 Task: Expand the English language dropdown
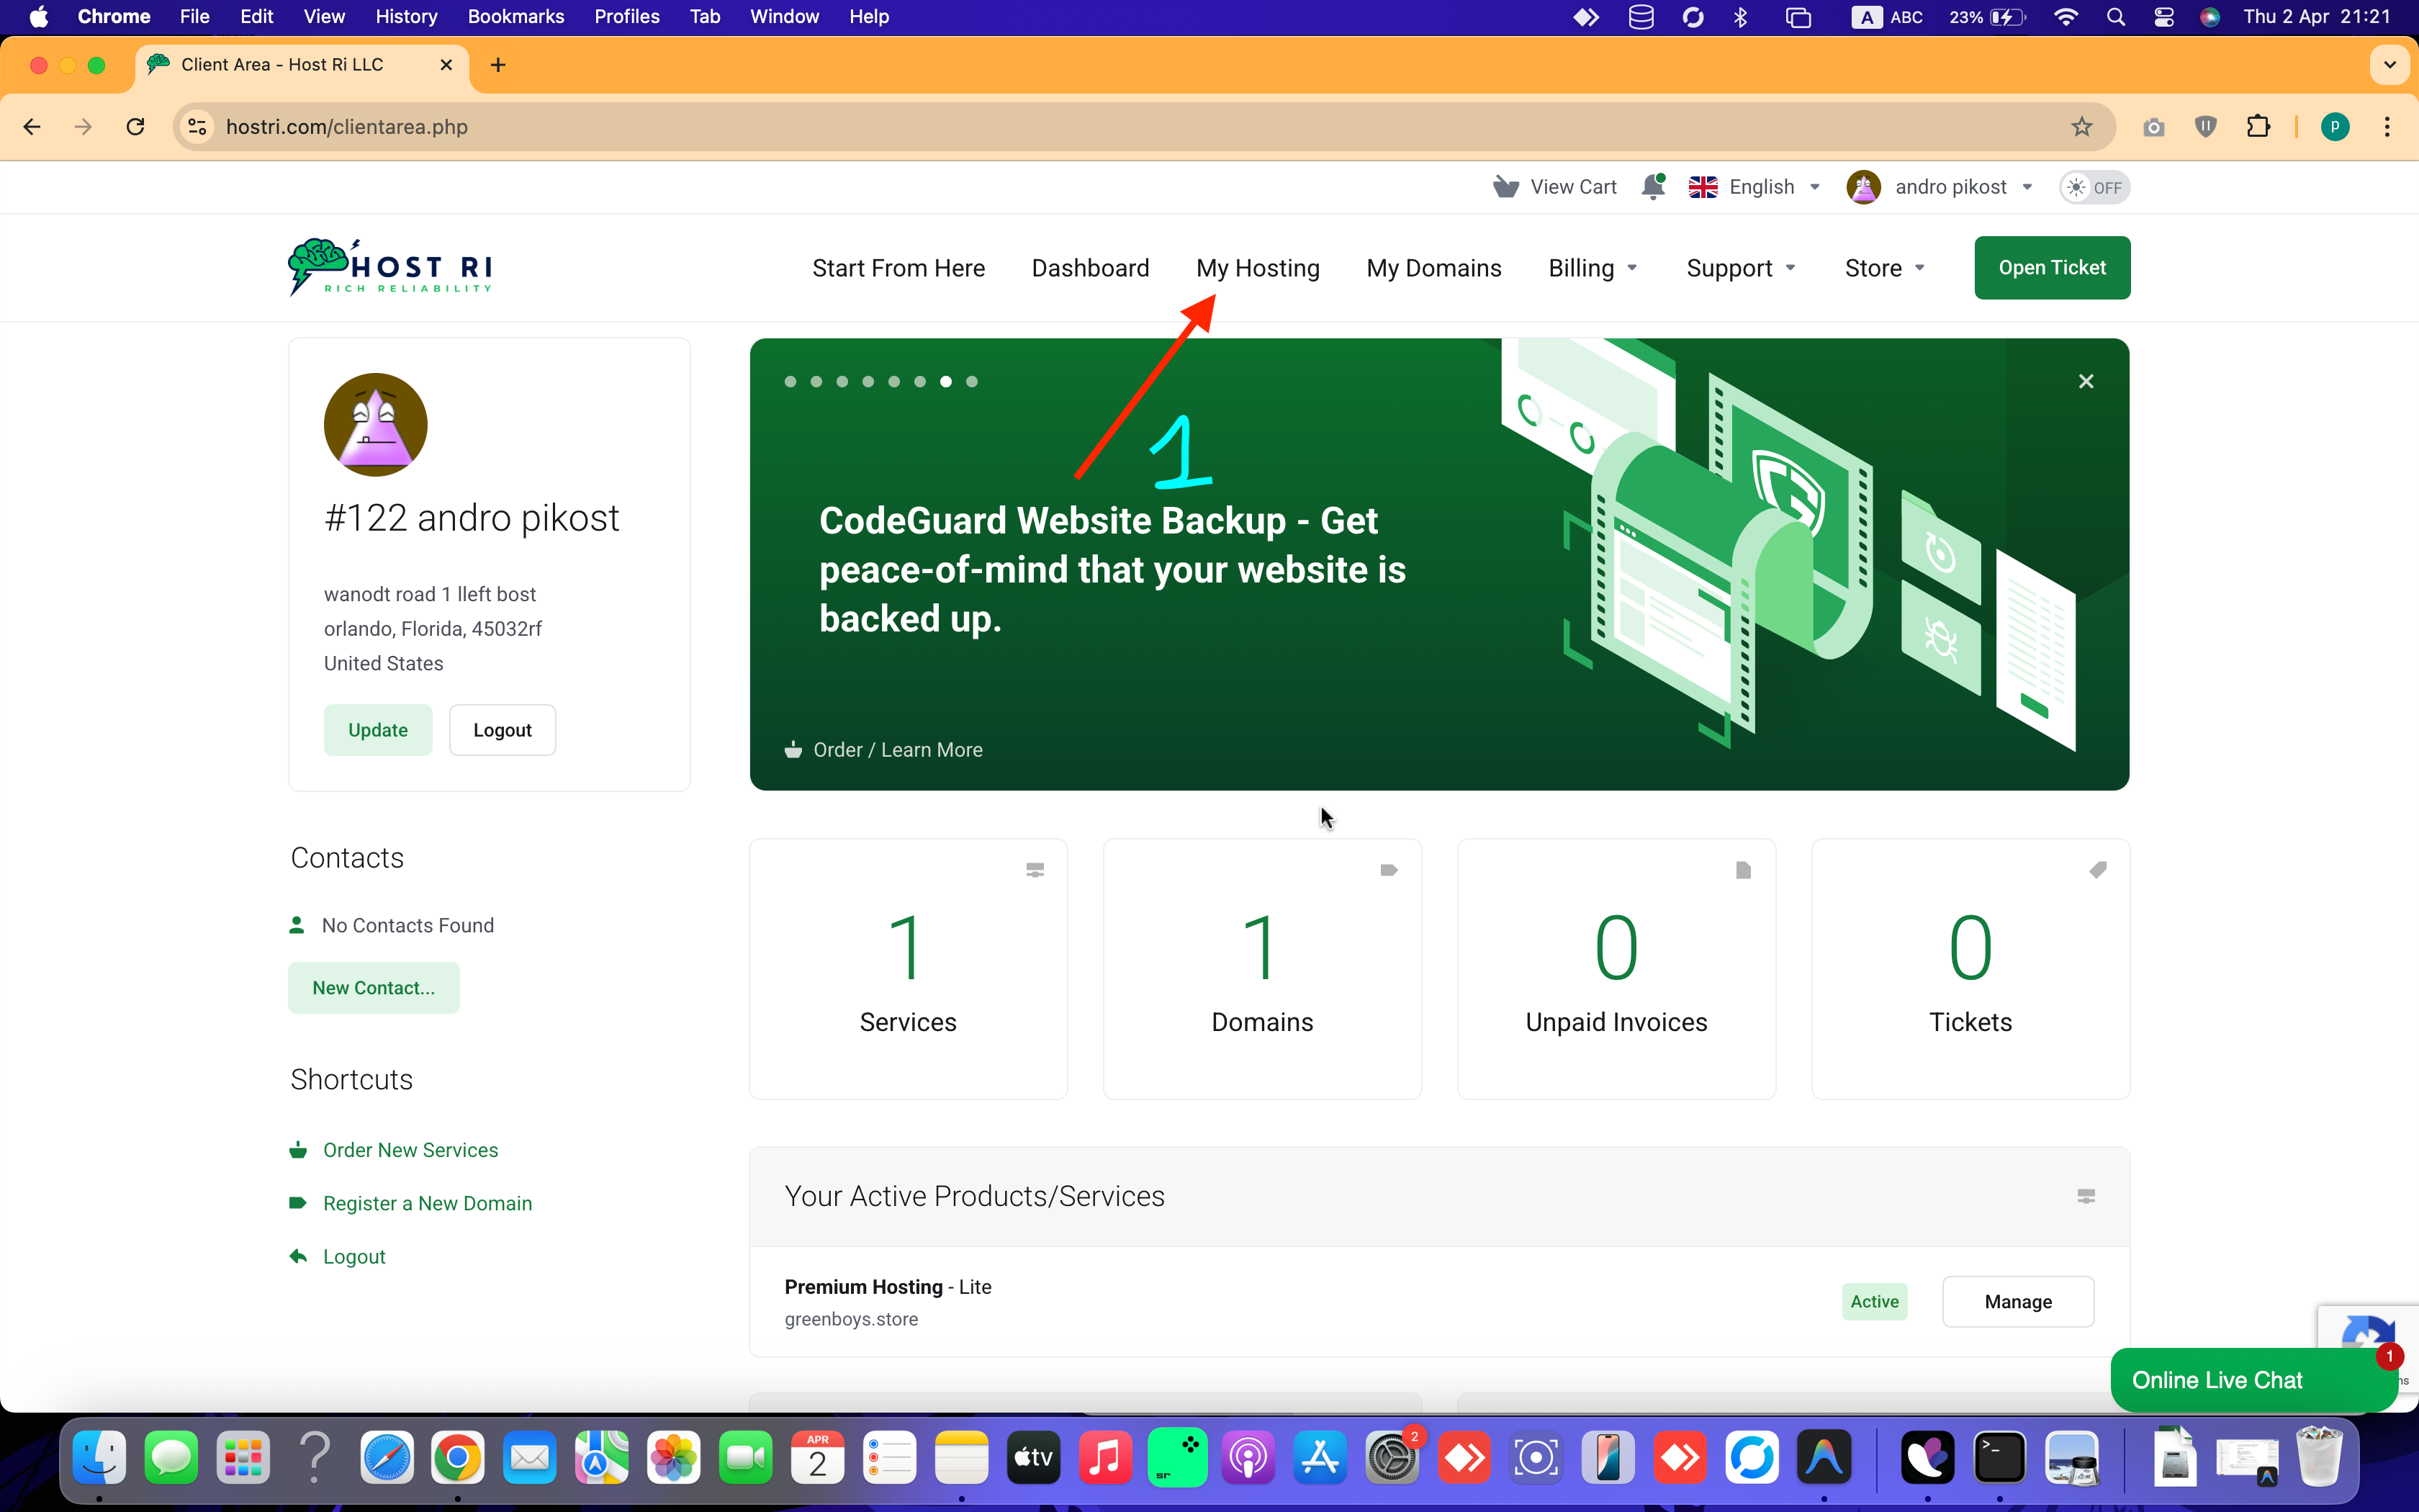tap(1754, 187)
